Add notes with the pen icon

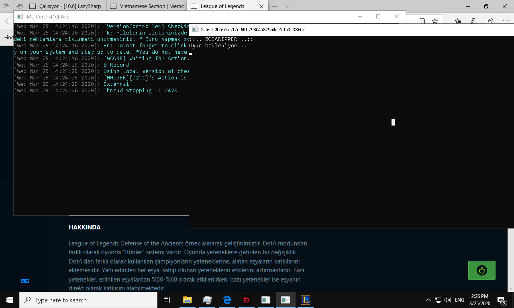tap(473, 21)
